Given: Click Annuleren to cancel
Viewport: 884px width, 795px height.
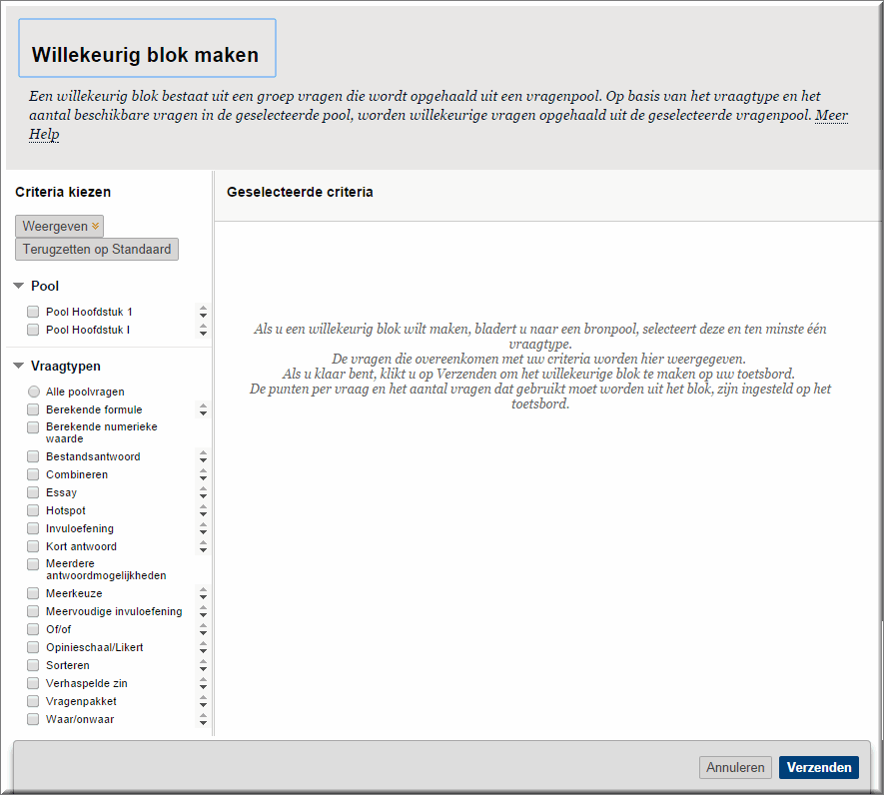Looking at the screenshot, I should [x=735, y=767].
